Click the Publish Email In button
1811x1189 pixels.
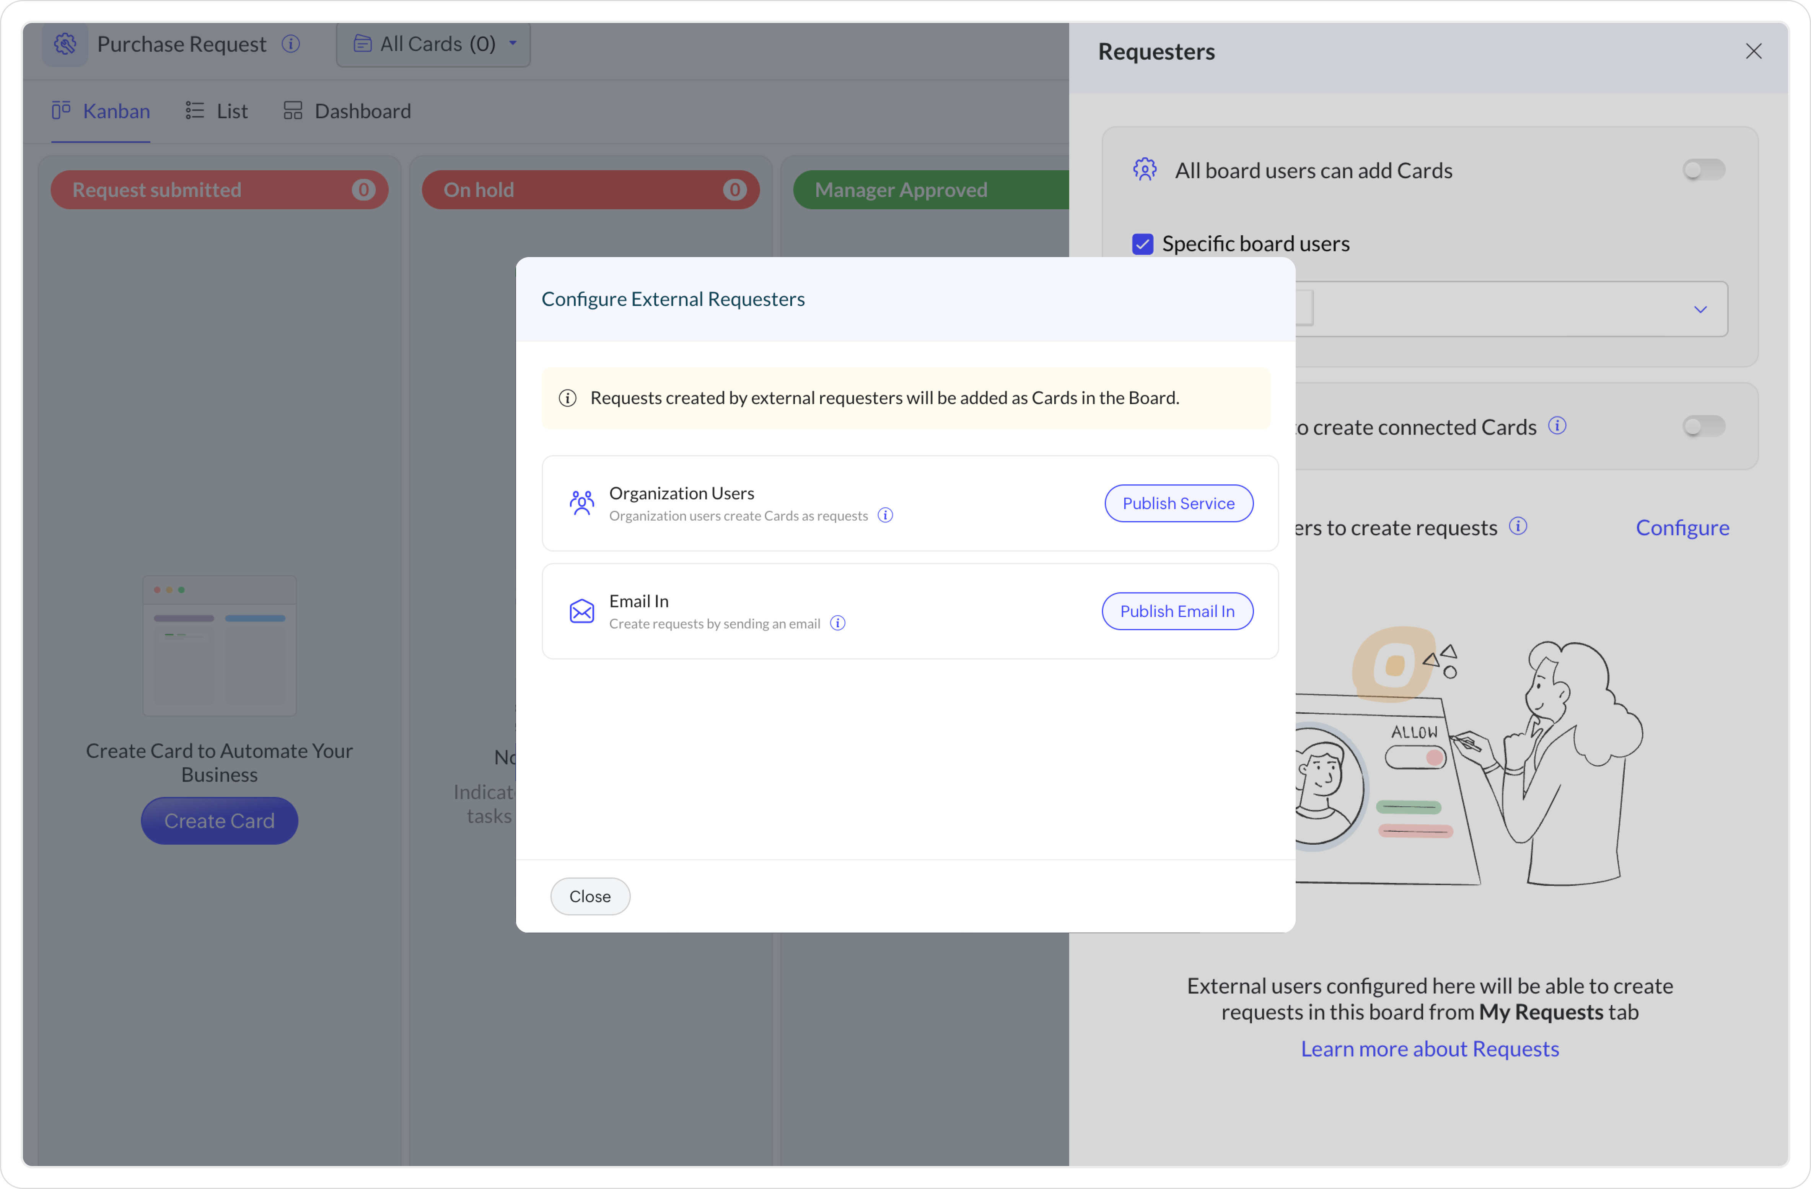pos(1176,612)
